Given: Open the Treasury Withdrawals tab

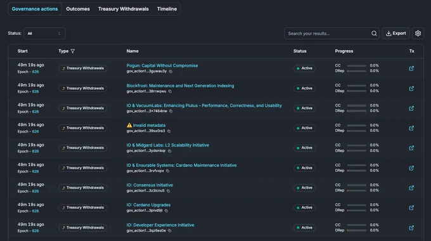Looking at the screenshot, I should point(123,9).
